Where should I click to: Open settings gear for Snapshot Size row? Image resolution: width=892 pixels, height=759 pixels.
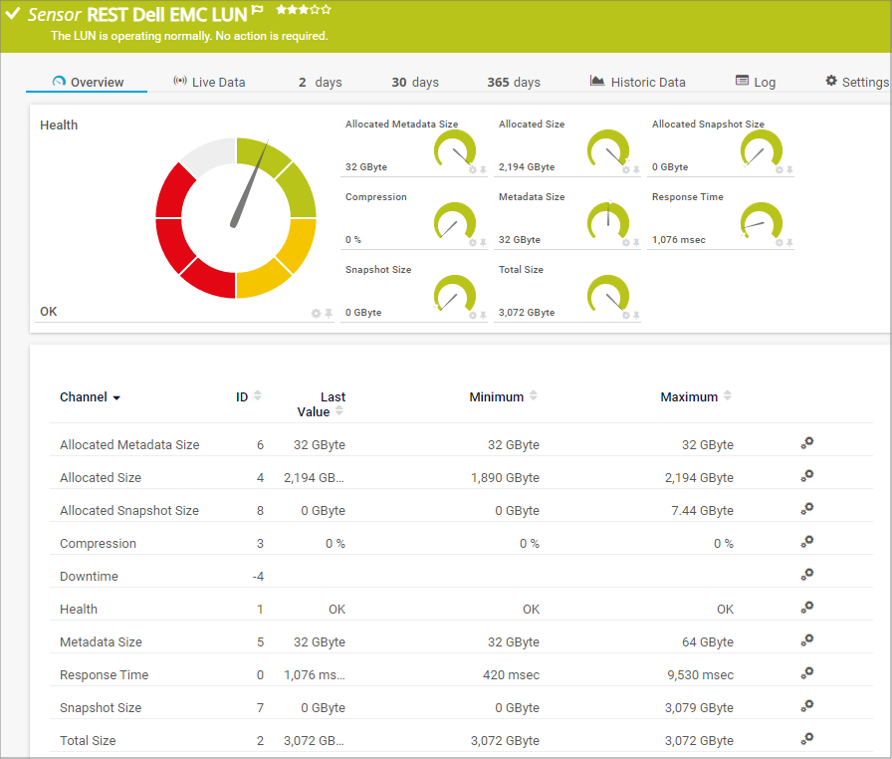807,707
